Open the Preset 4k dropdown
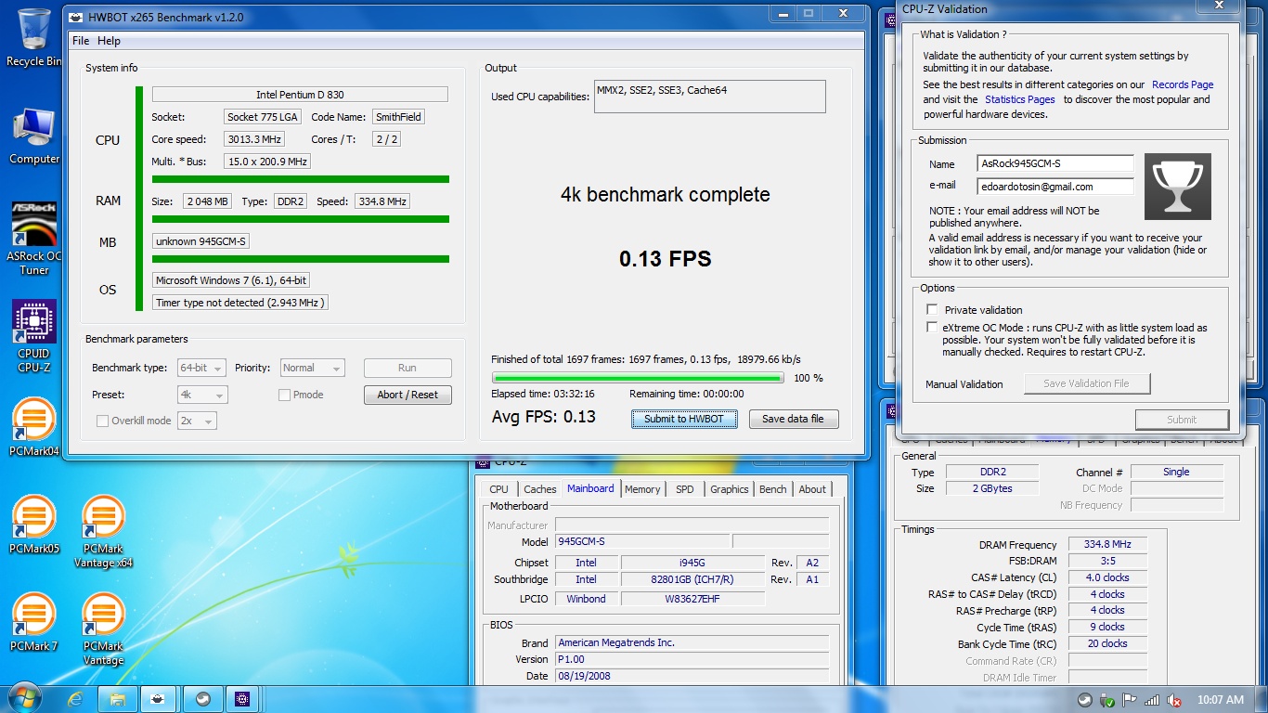Viewport: 1268px width, 713px height. tap(201, 395)
